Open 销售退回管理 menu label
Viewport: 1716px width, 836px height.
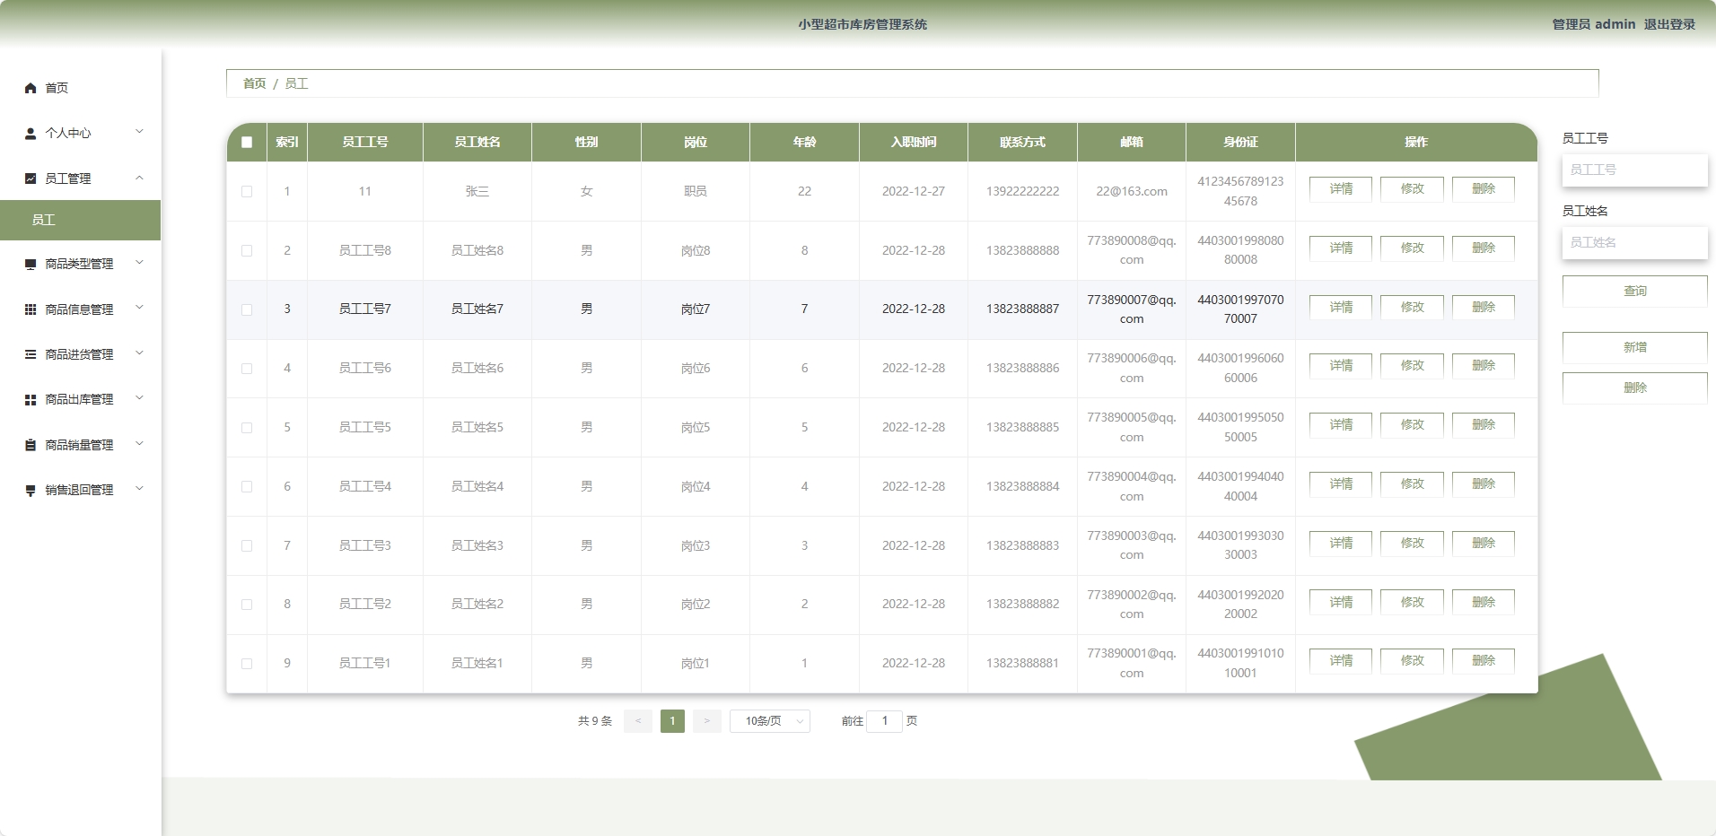click(79, 490)
